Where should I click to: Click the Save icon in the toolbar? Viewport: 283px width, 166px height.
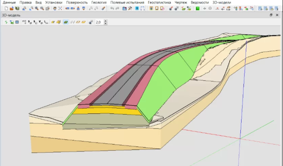pos(17,8)
